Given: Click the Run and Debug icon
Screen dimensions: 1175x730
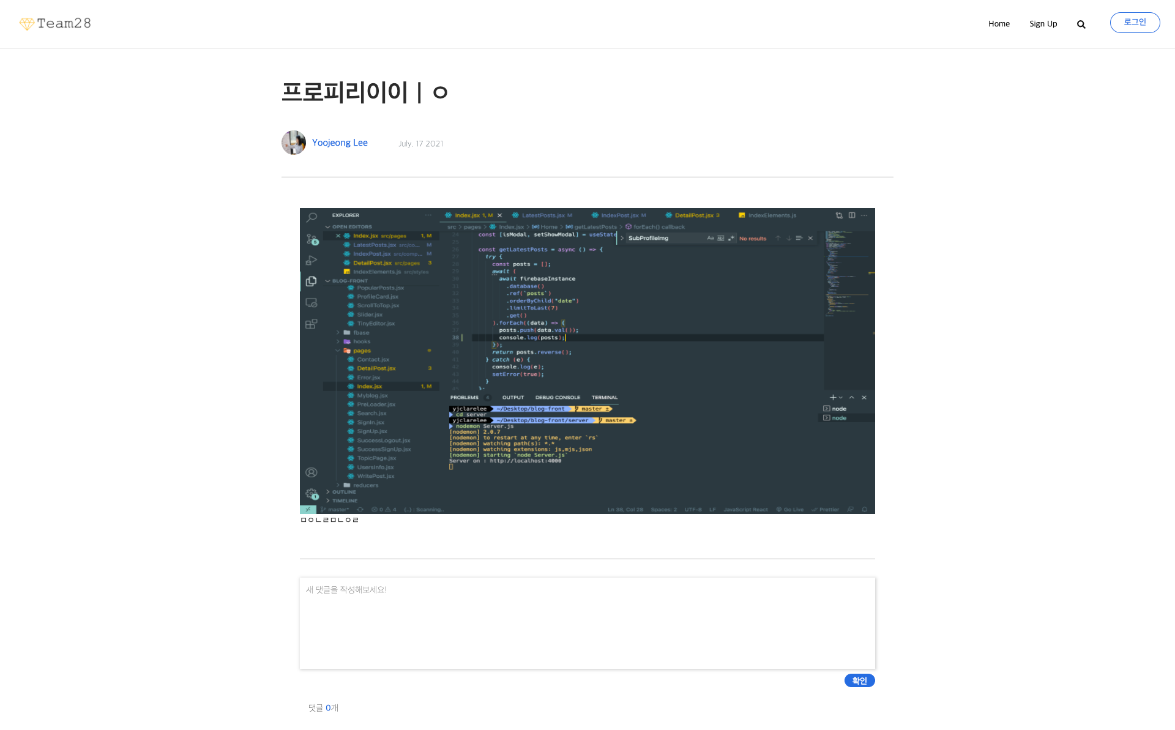Looking at the screenshot, I should click(x=311, y=260).
